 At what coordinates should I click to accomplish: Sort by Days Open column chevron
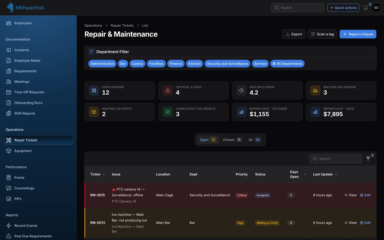(305, 174)
